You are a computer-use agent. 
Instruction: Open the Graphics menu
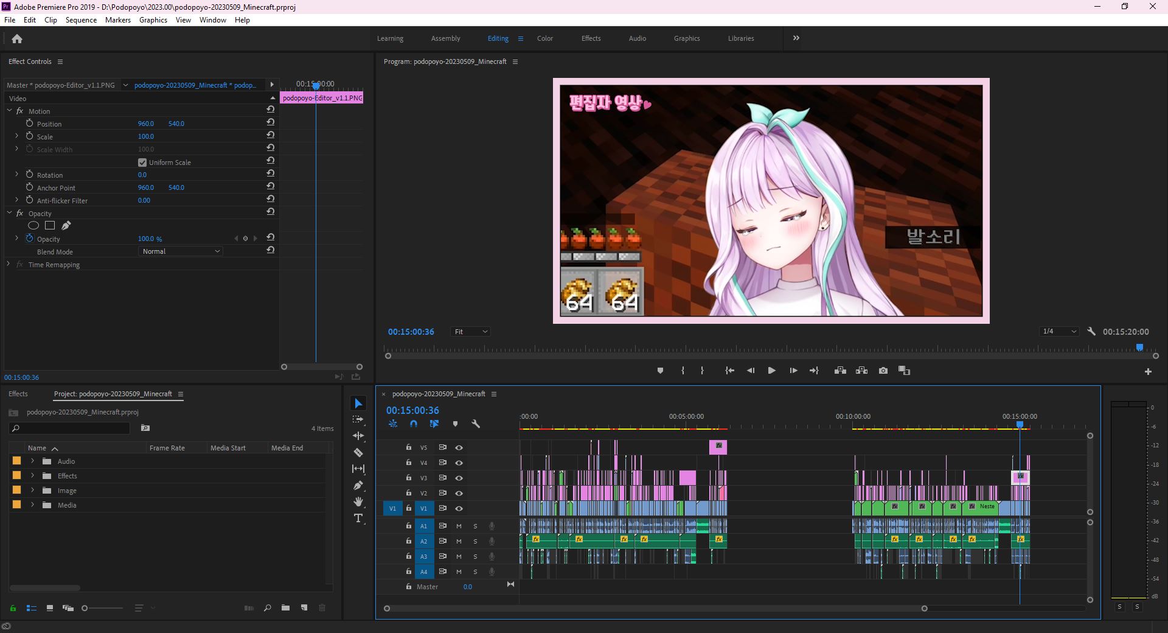153,20
